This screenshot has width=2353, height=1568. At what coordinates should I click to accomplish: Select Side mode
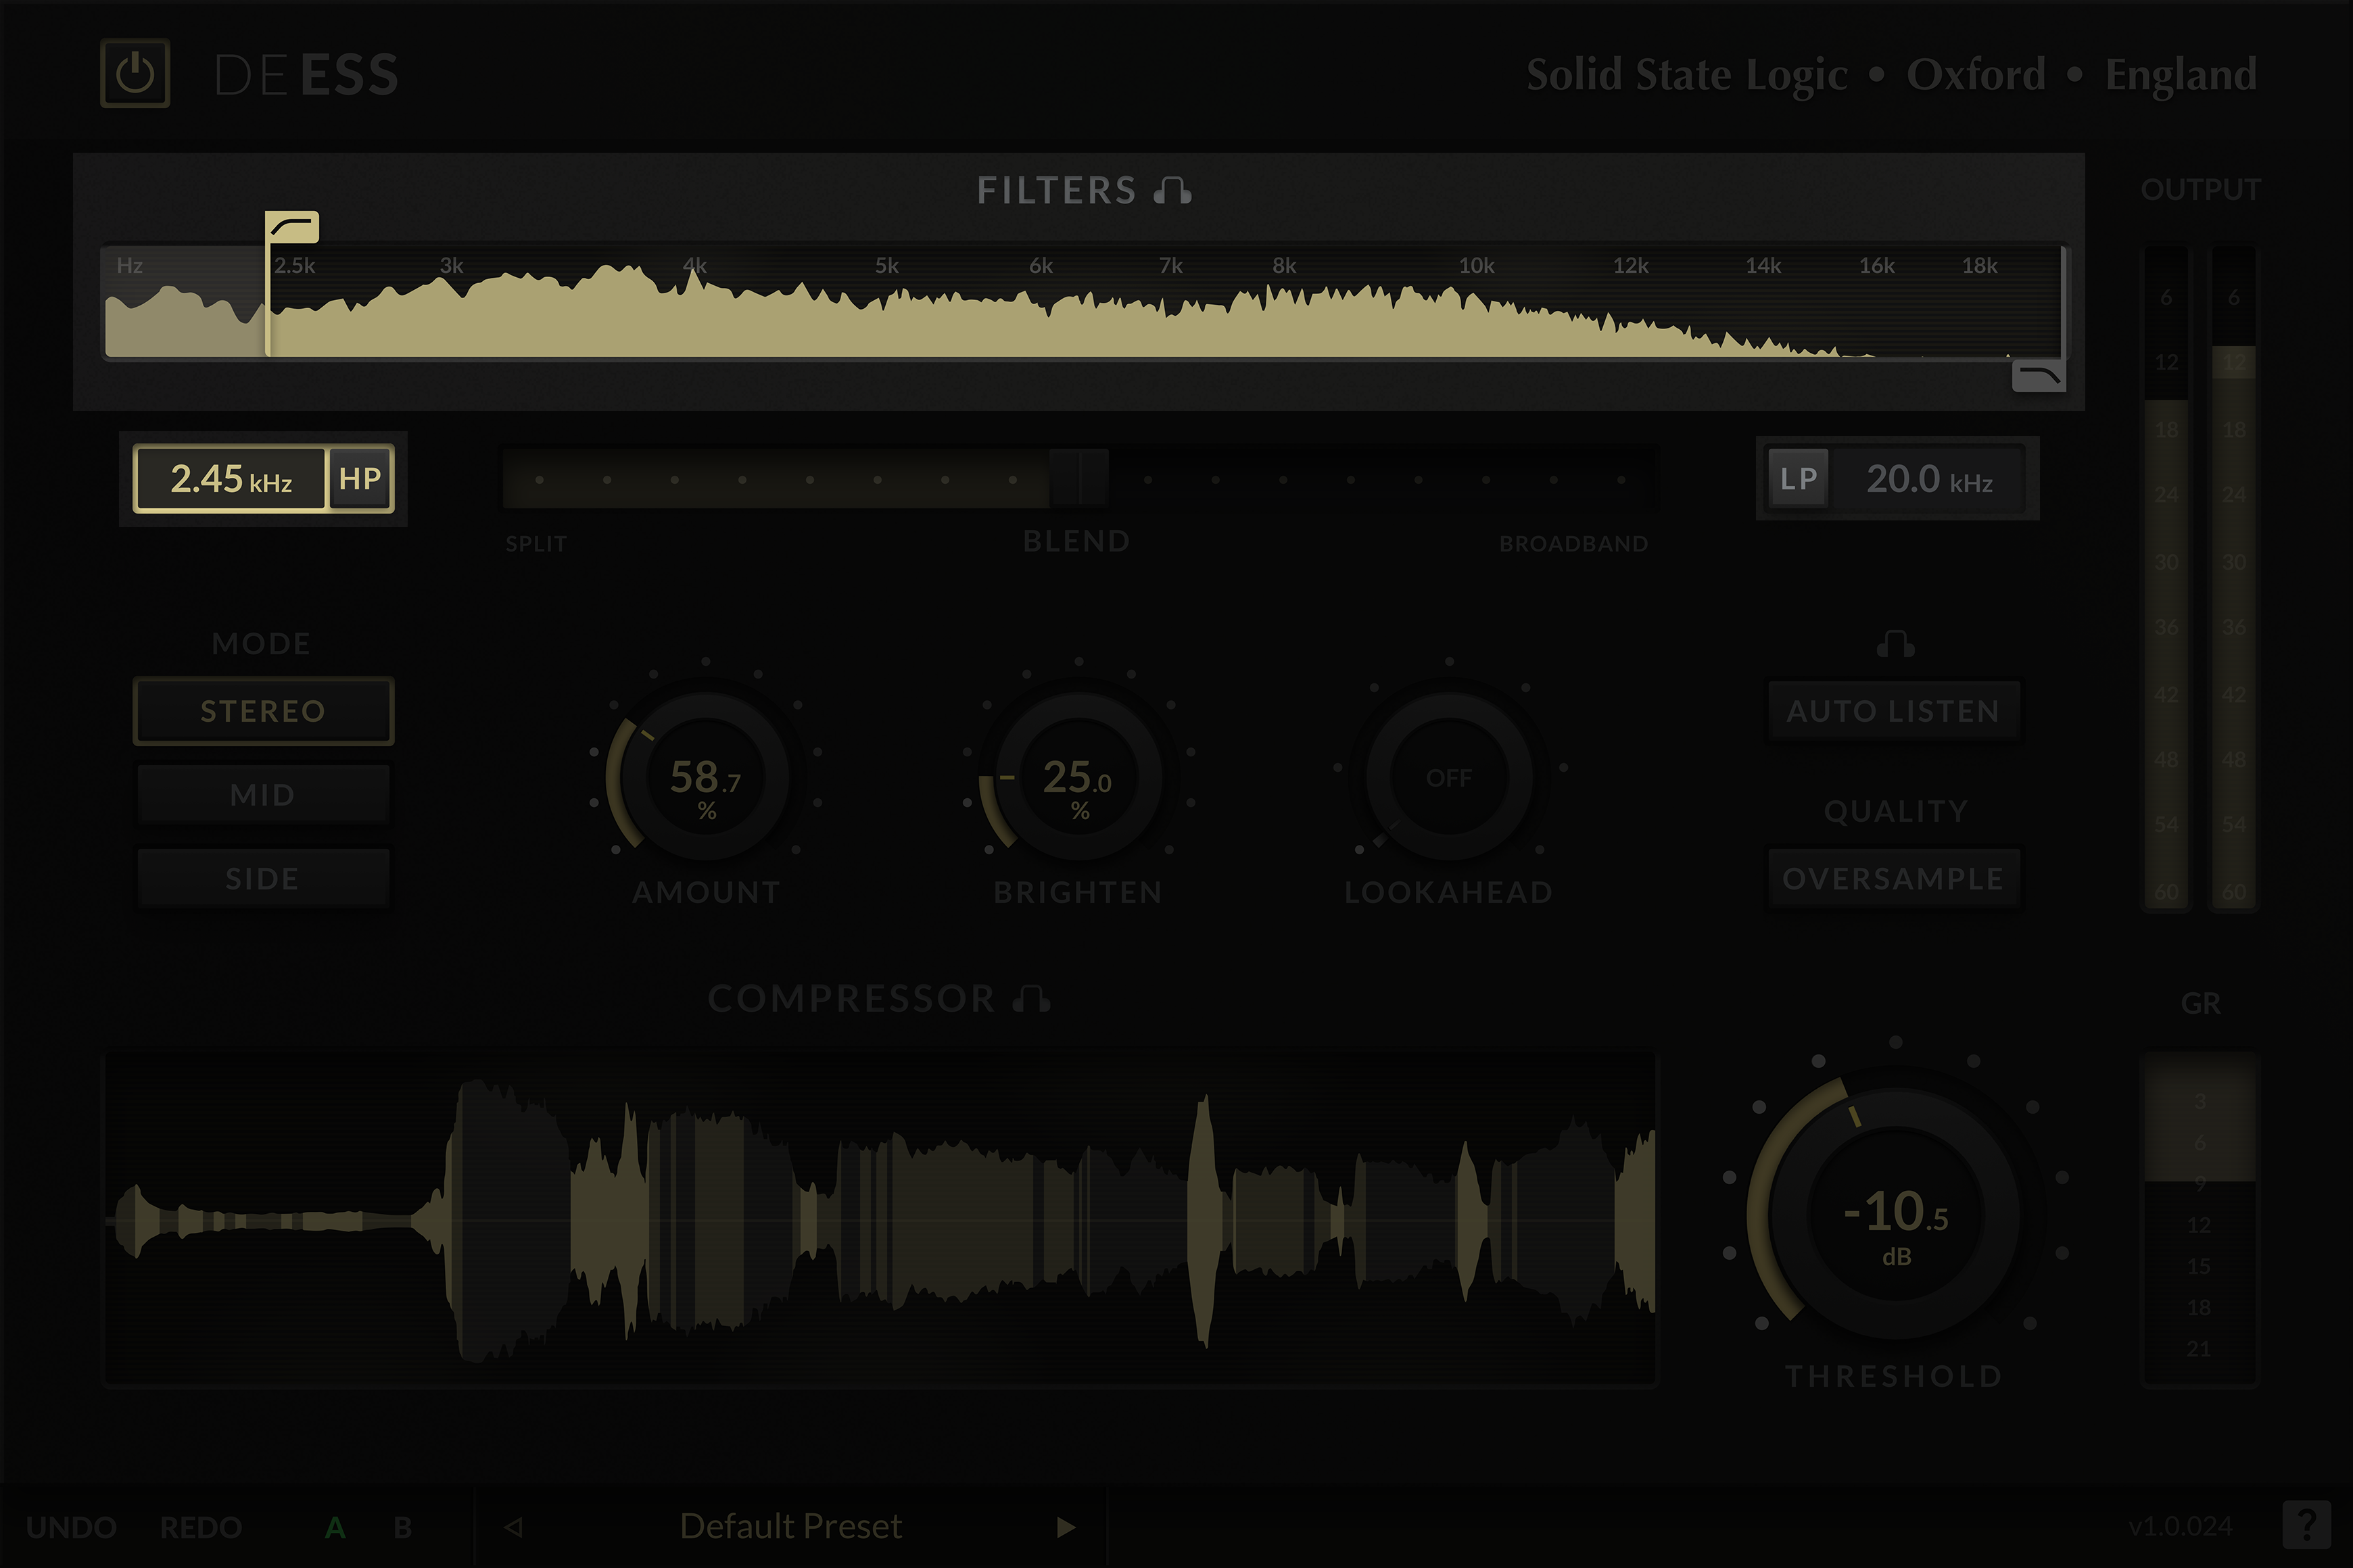263,878
